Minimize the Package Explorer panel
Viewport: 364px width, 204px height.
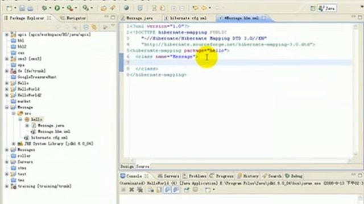(x=106, y=16)
